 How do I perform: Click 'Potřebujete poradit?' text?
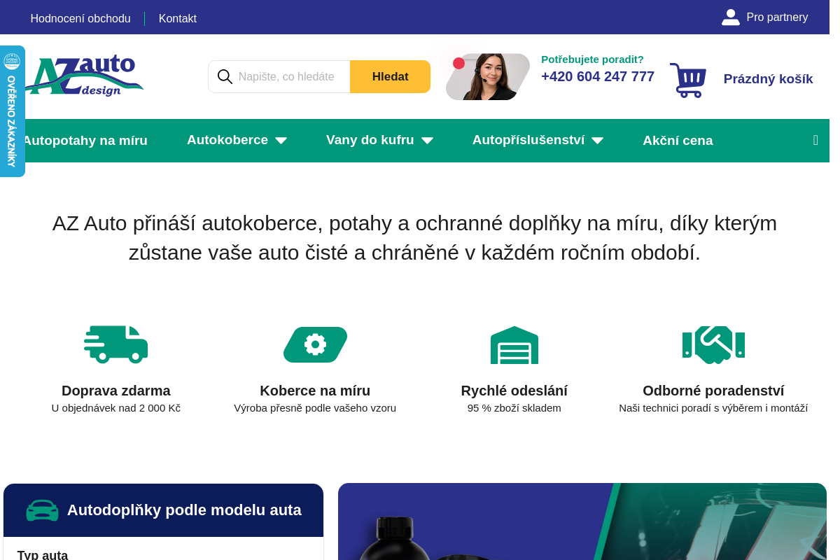click(x=592, y=59)
